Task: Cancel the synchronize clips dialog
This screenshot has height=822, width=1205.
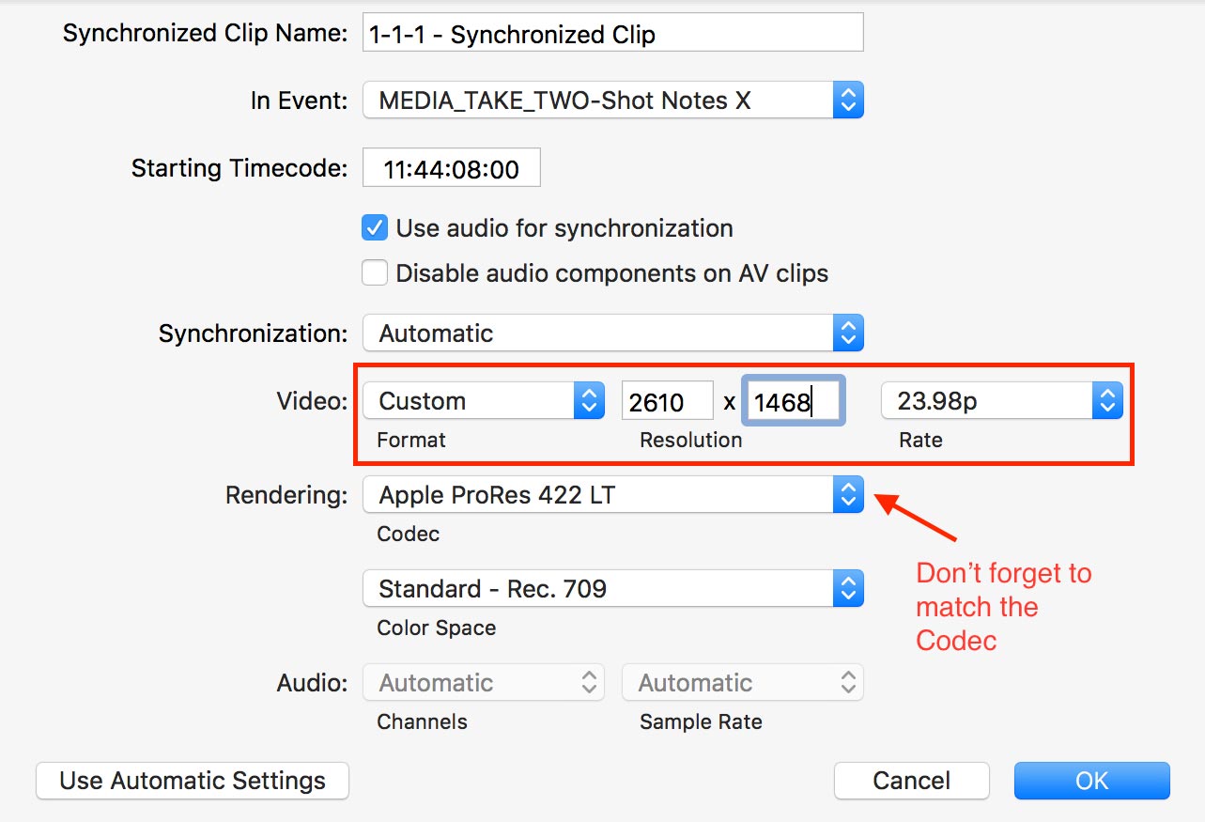Action: point(911,781)
